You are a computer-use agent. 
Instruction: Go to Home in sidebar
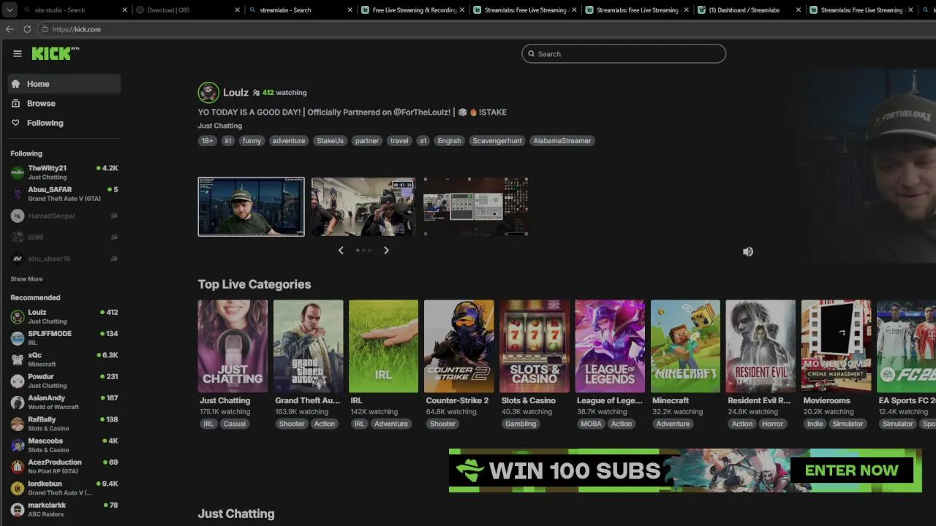pyautogui.click(x=64, y=84)
